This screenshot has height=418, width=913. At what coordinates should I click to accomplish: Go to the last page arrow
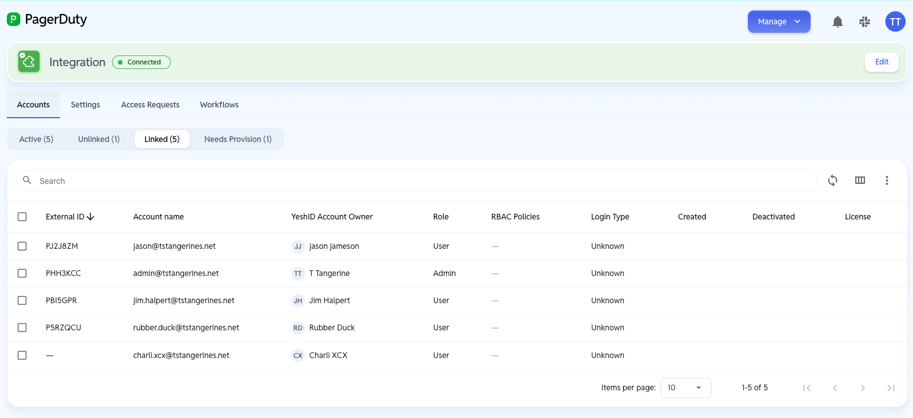(891, 388)
